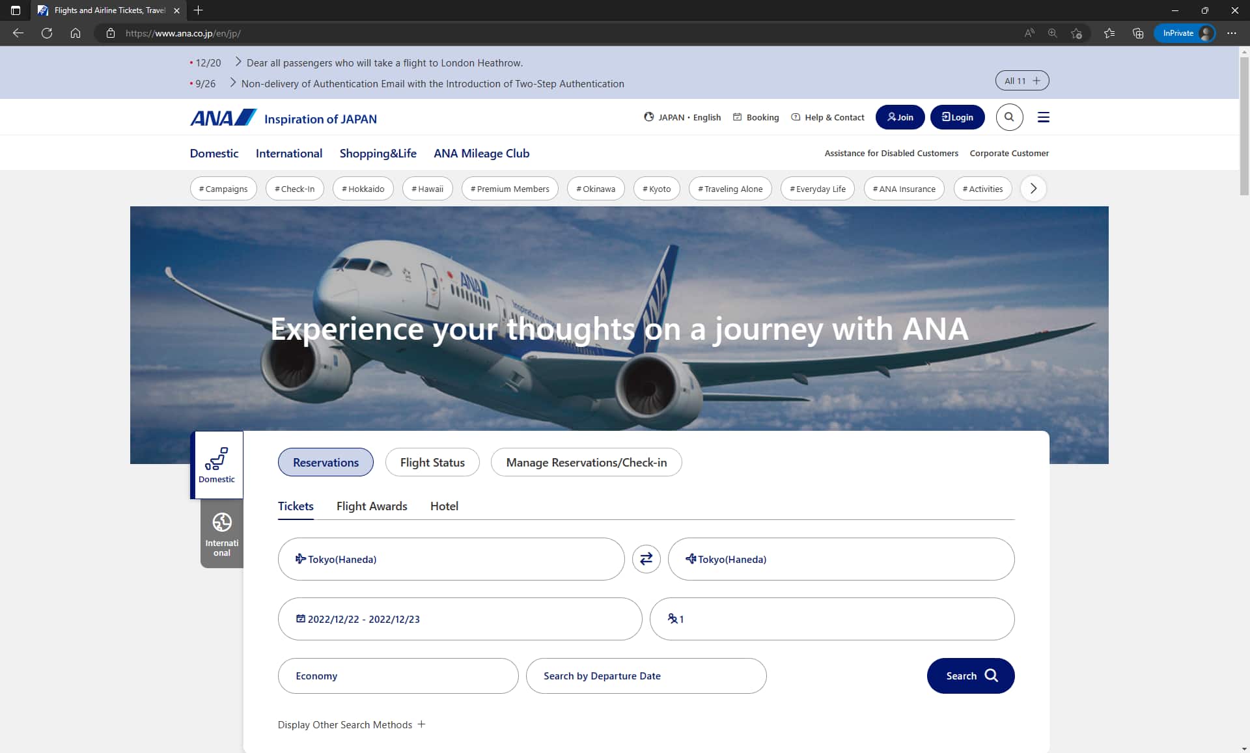Image resolution: width=1250 pixels, height=753 pixels.
Task: Open the site search magnifier icon
Action: (x=1009, y=117)
